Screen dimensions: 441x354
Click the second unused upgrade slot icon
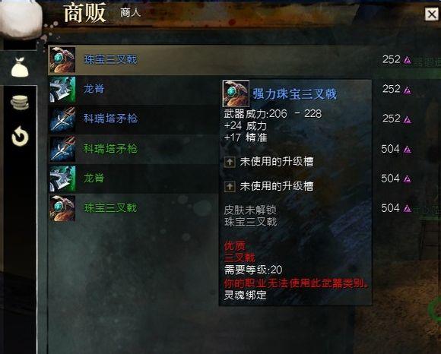click(230, 186)
